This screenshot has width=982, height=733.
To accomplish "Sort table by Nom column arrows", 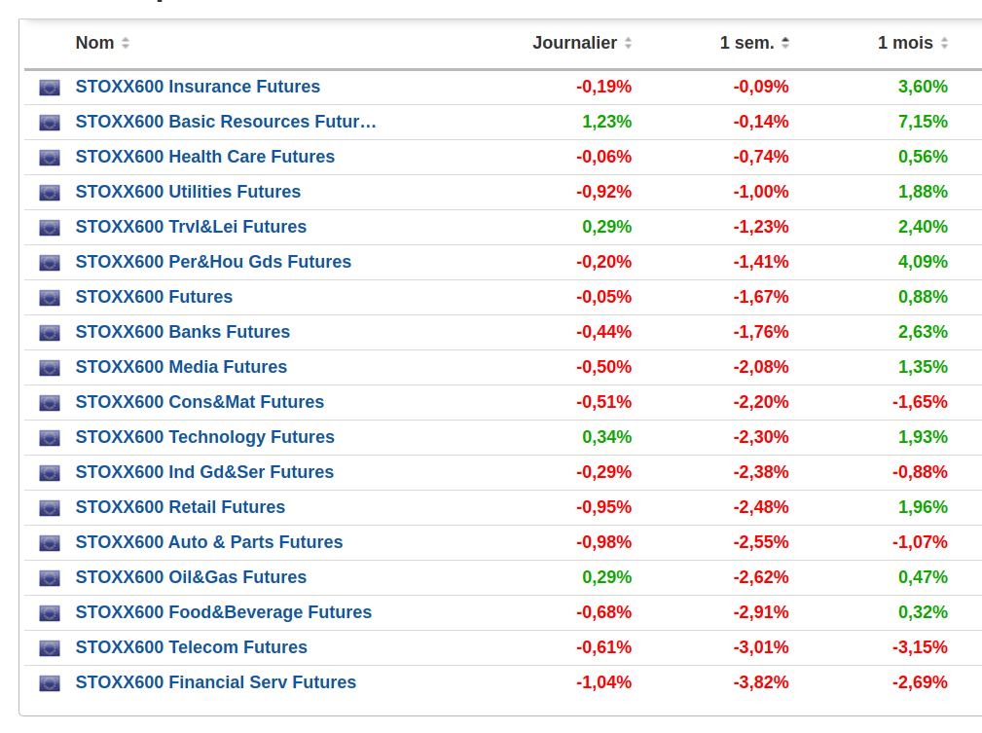I will (x=126, y=44).
